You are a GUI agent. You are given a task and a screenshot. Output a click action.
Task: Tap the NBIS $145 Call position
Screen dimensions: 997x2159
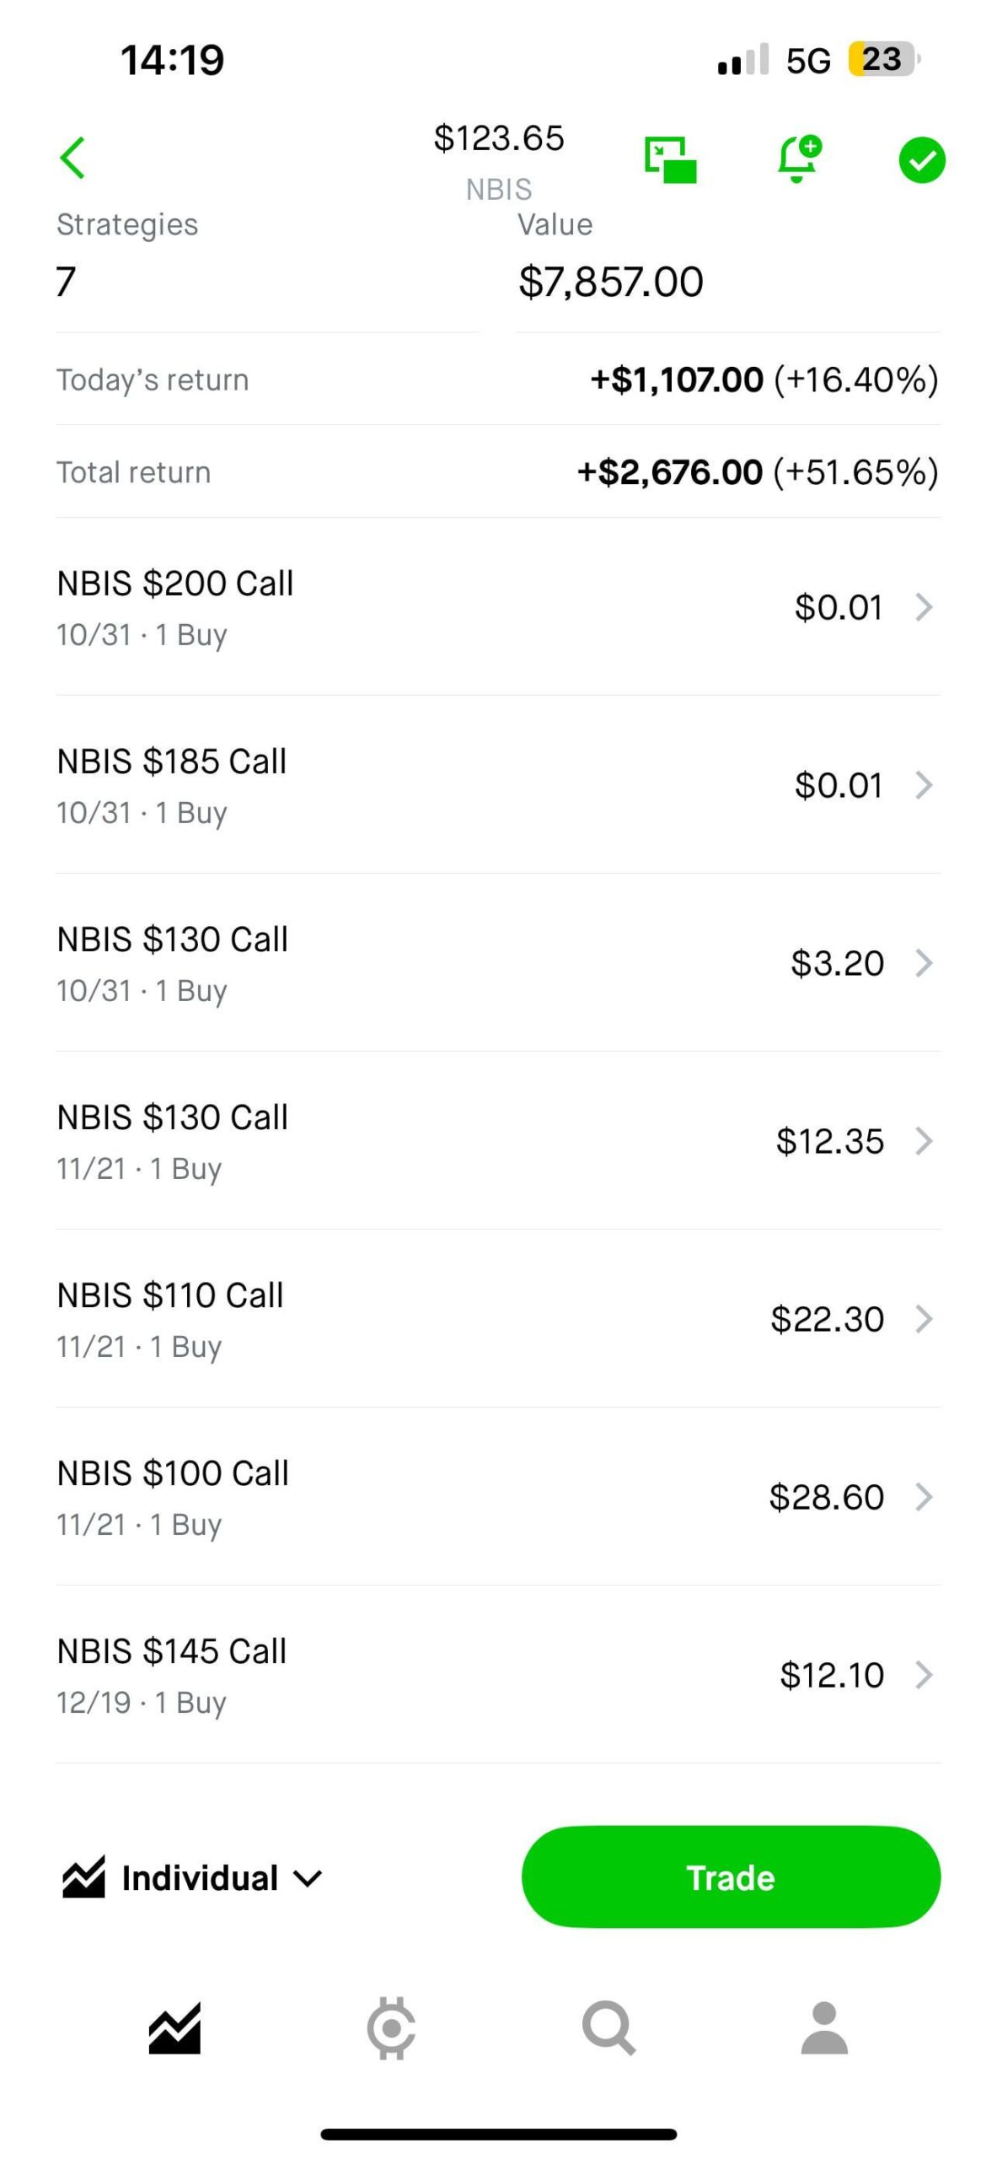(x=497, y=1675)
